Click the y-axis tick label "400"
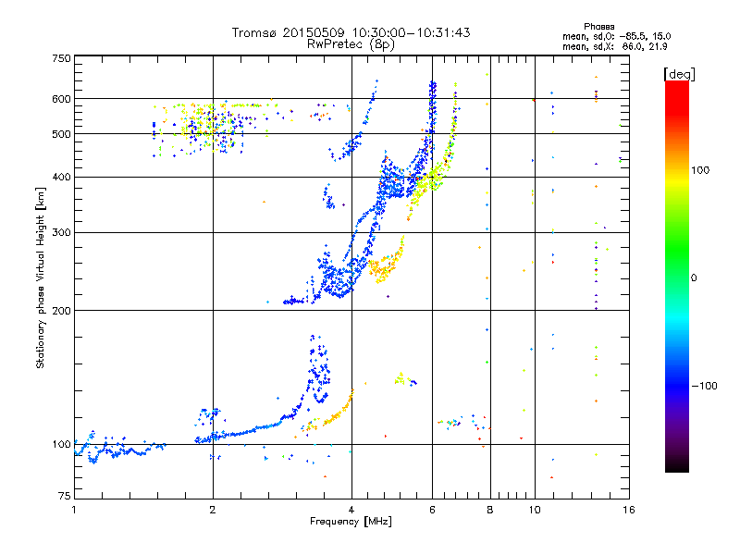 point(62,177)
